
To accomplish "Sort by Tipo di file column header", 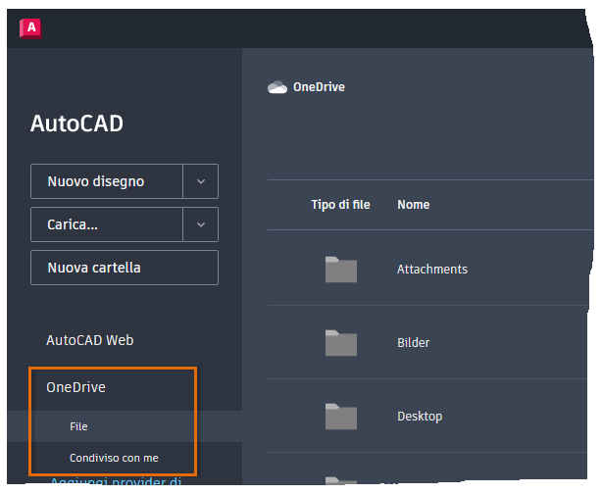I will 340,205.
